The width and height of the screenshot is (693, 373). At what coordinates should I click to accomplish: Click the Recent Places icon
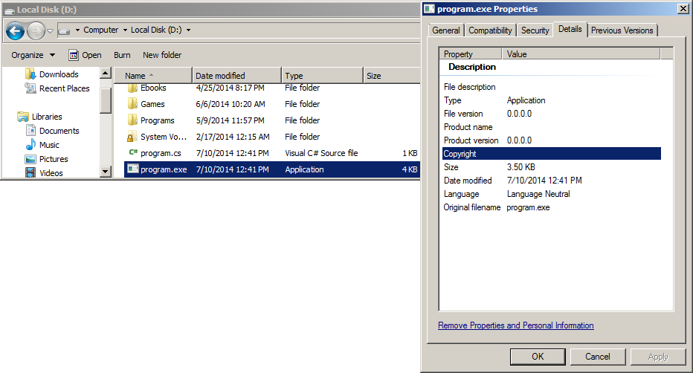pyautogui.click(x=30, y=88)
